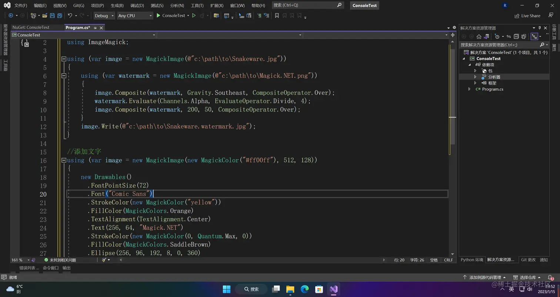The width and height of the screenshot is (560, 297).
Task: Click the top 搜索 (Ctrl+Q) search box
Action: tap(308, 5)
